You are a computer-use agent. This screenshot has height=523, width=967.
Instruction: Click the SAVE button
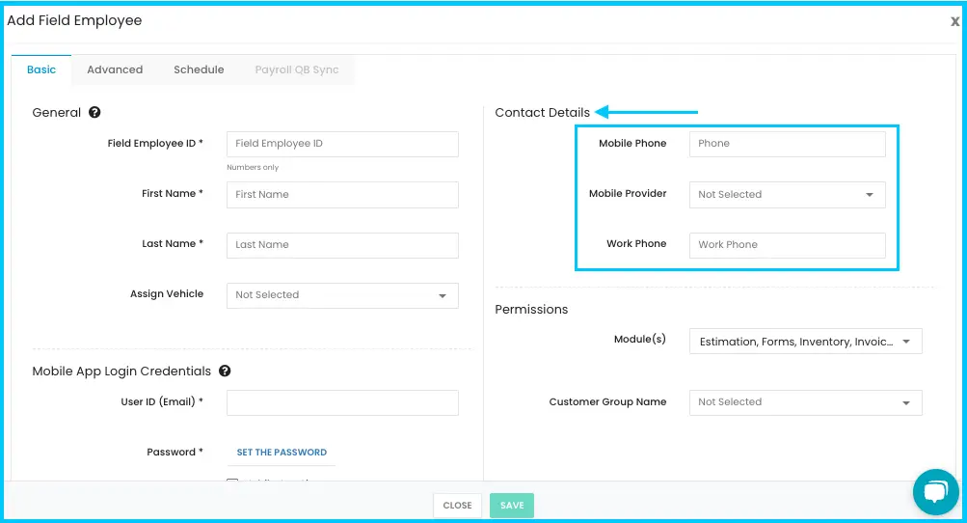[512, 505]
